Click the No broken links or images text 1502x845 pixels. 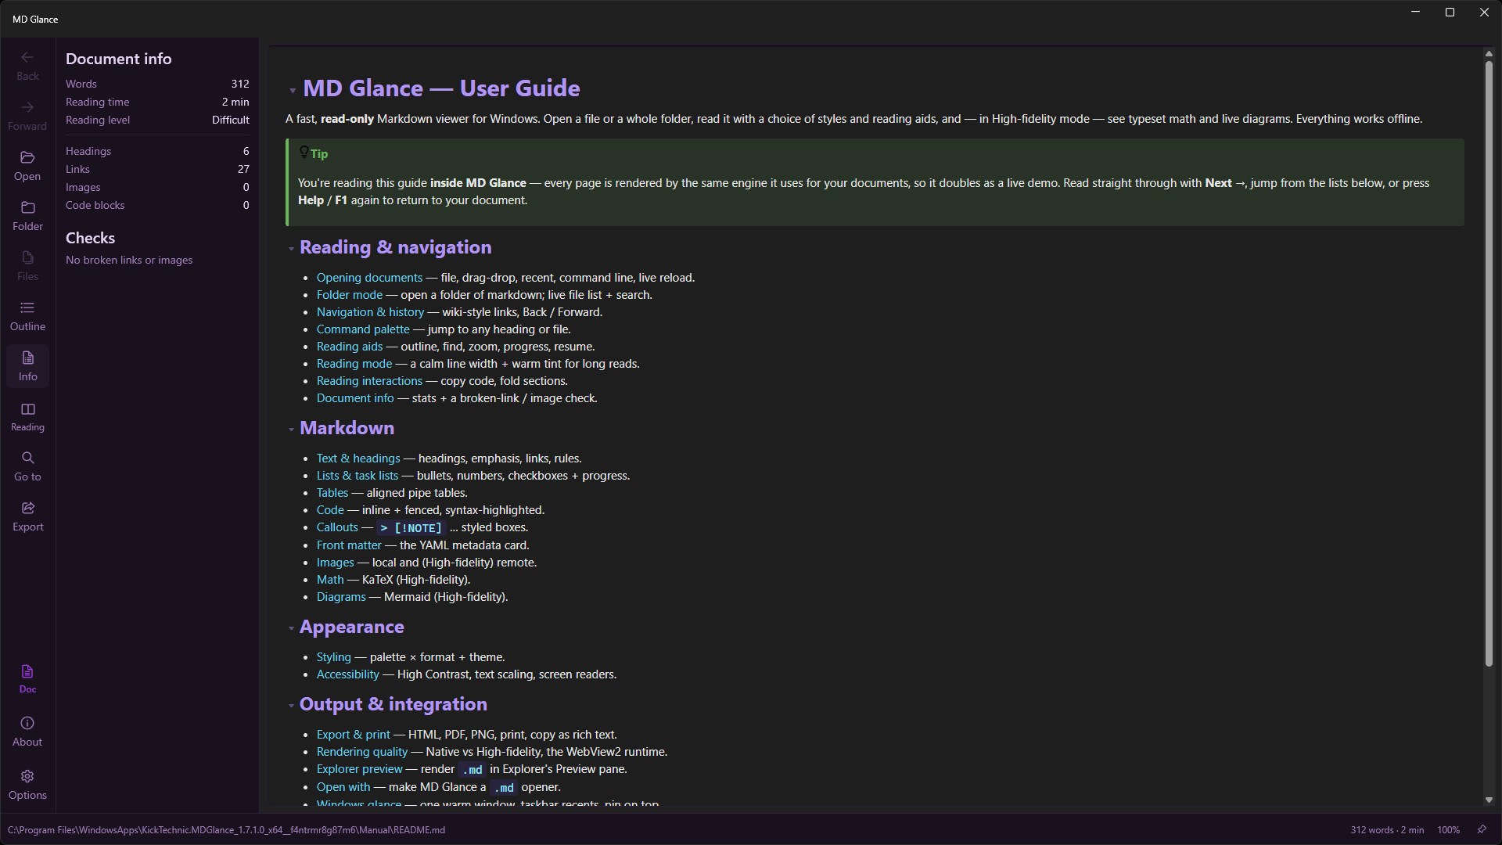point(129,260)
